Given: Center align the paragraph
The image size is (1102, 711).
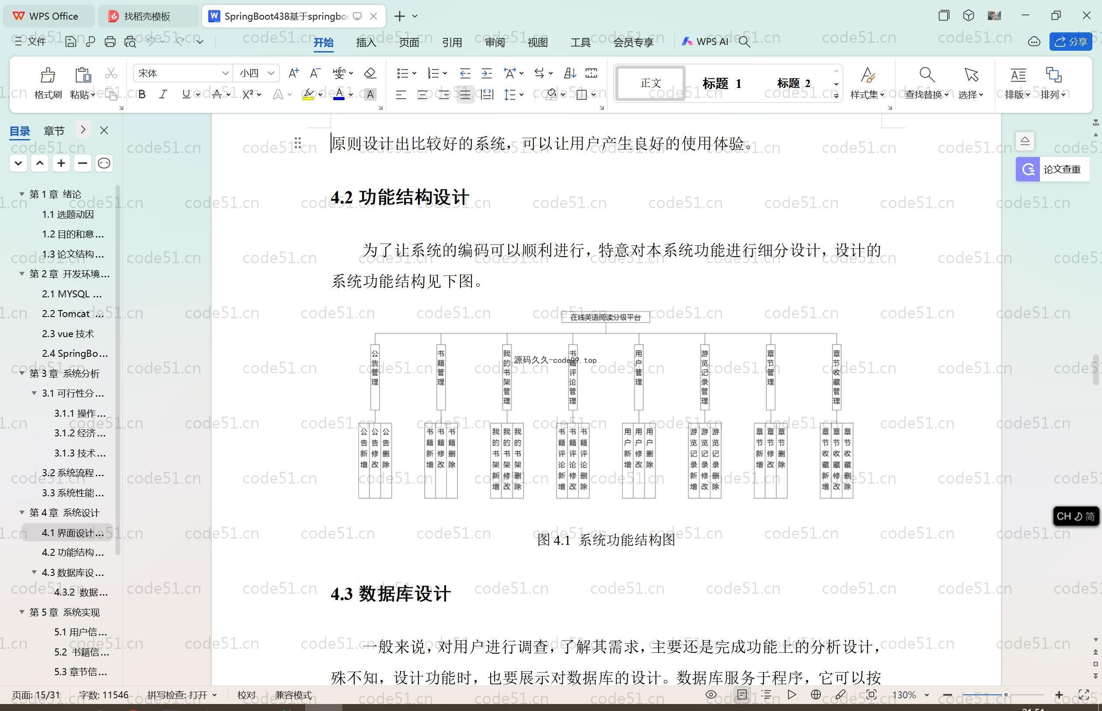Looking at the screenshot, I should (x=422, y=94).
